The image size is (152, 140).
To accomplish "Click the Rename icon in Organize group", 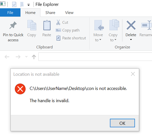I will coord(147,25).
